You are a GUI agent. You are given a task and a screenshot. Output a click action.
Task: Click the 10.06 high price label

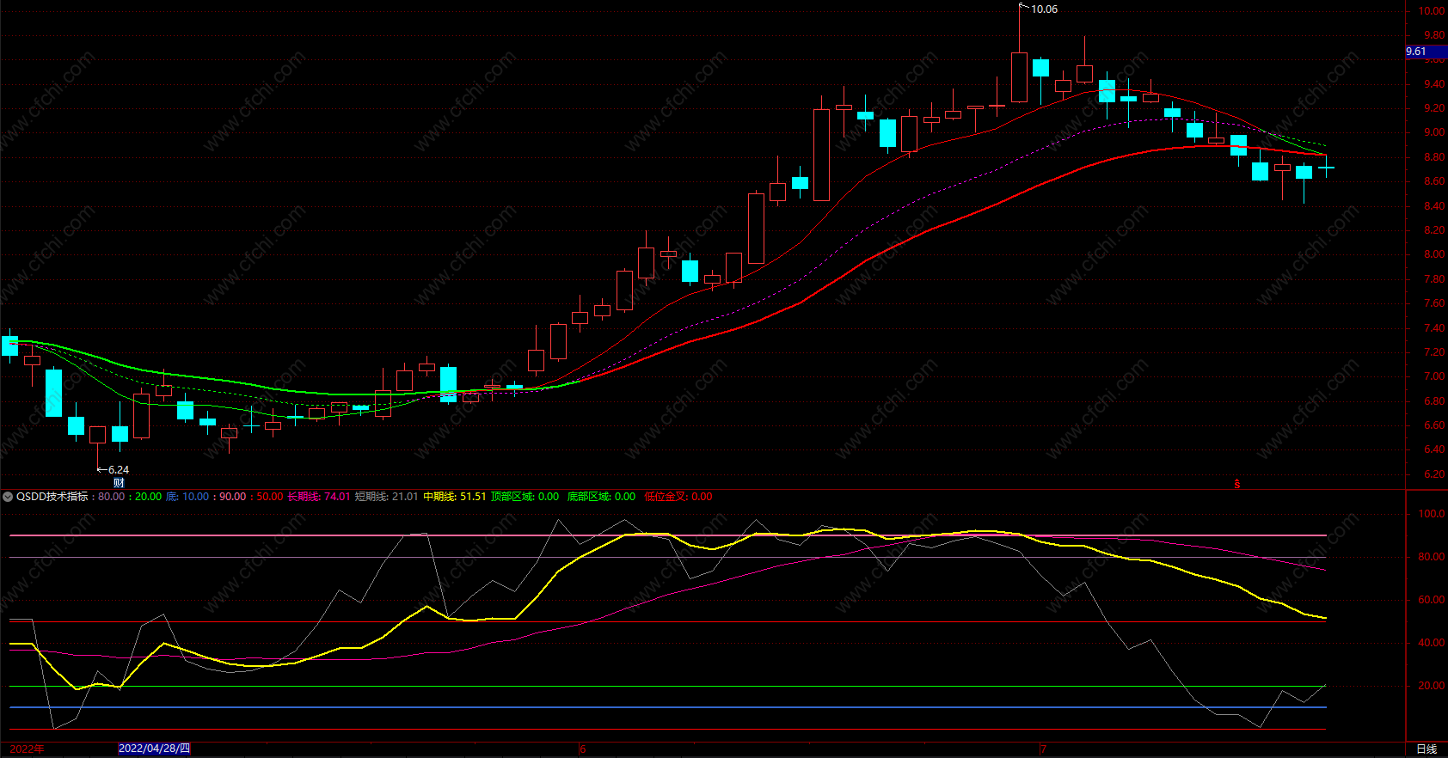[x=1044, y=9]
